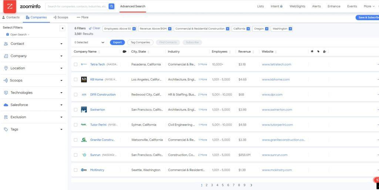Remove the Revenue: Above $10M filter
Screen dimensions: 379x190
click(x=170, y=29)
